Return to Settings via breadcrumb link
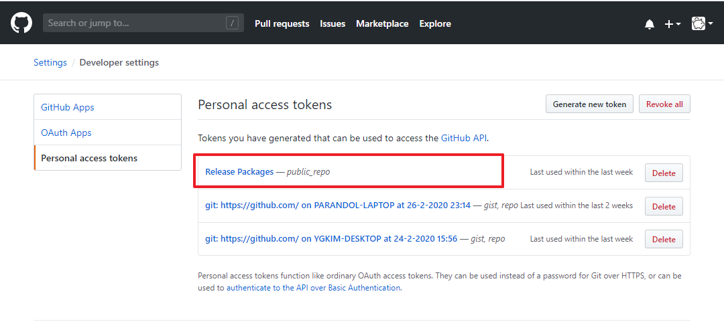The height and width of the screenshot is (332, 724). [x=50, y=62]
